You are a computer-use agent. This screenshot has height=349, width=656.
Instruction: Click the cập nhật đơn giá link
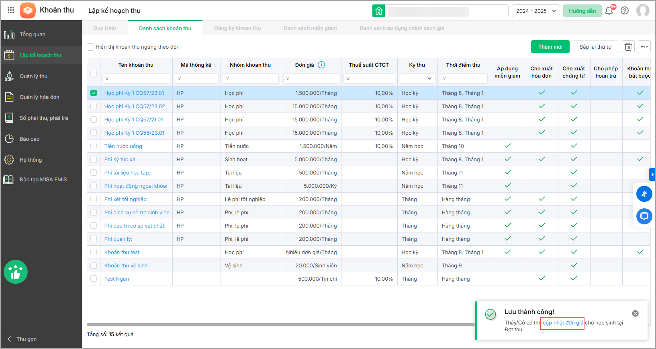pyautogui.click(x=563, y=323)
